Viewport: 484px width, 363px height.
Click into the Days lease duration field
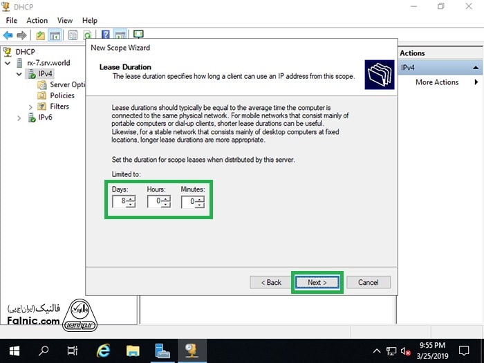(x=120, y=202)
